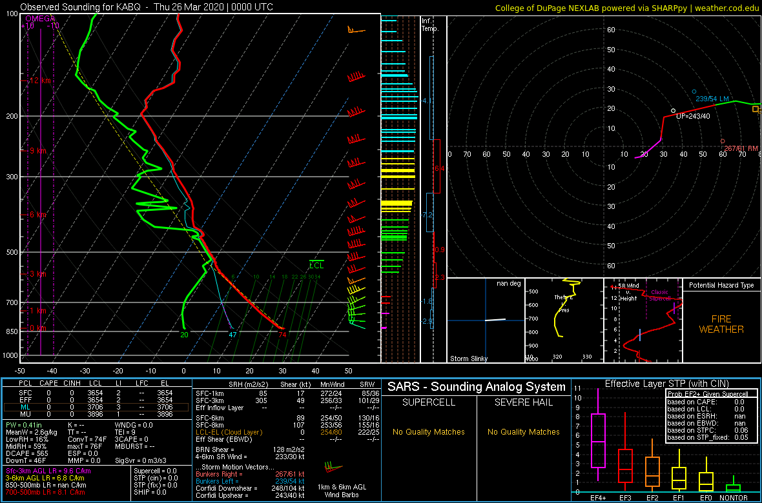Click the OMEGA label on the Skew-T
The image size is (762, 503).
click(40, 19)
